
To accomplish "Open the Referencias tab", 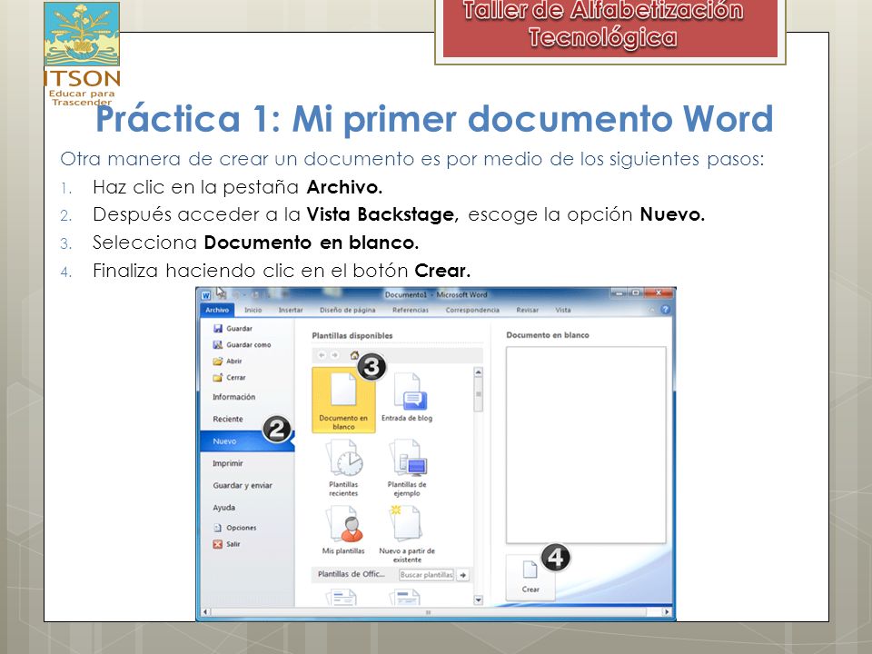I will [x=411, y=310].
